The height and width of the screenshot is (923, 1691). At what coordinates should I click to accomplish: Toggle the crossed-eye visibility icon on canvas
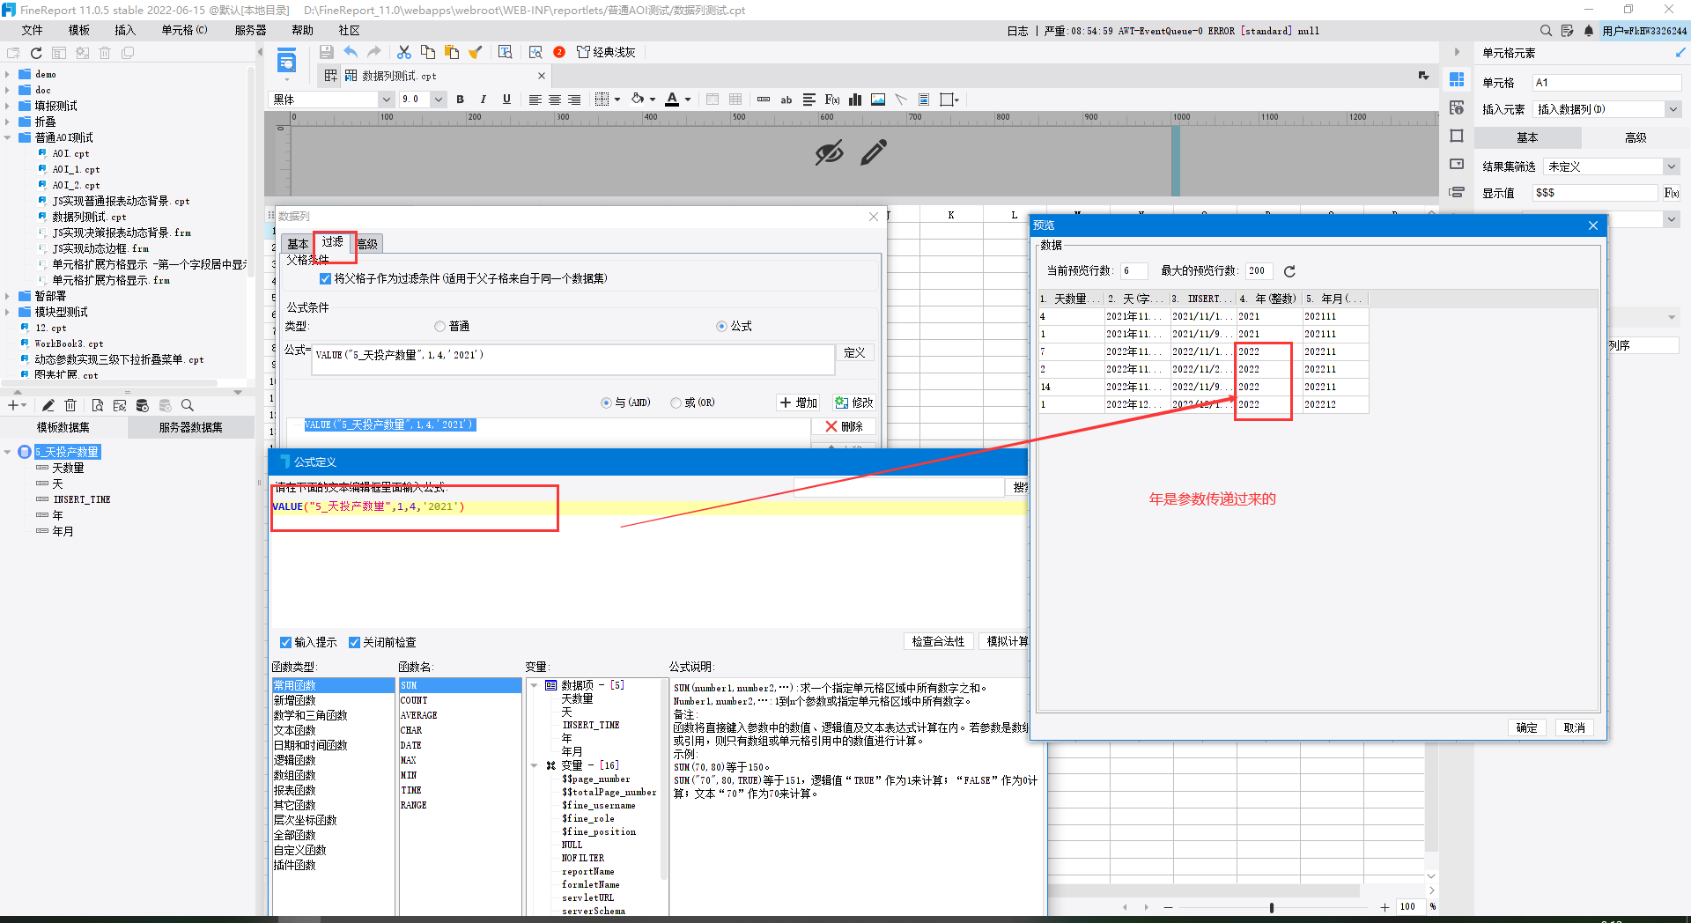[829, 153]
